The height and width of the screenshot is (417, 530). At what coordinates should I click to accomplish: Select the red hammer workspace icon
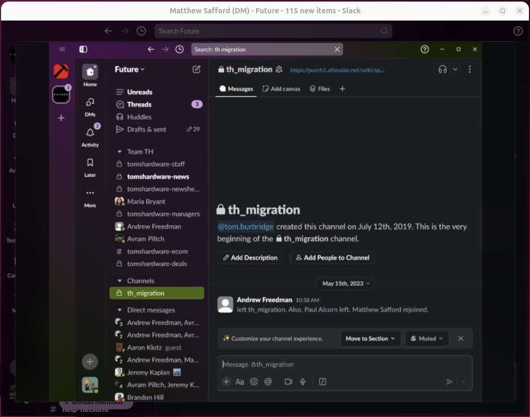[x=61, y=71]
